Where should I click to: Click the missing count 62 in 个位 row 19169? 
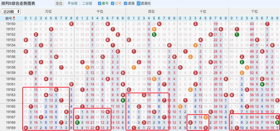coord(252,128)
